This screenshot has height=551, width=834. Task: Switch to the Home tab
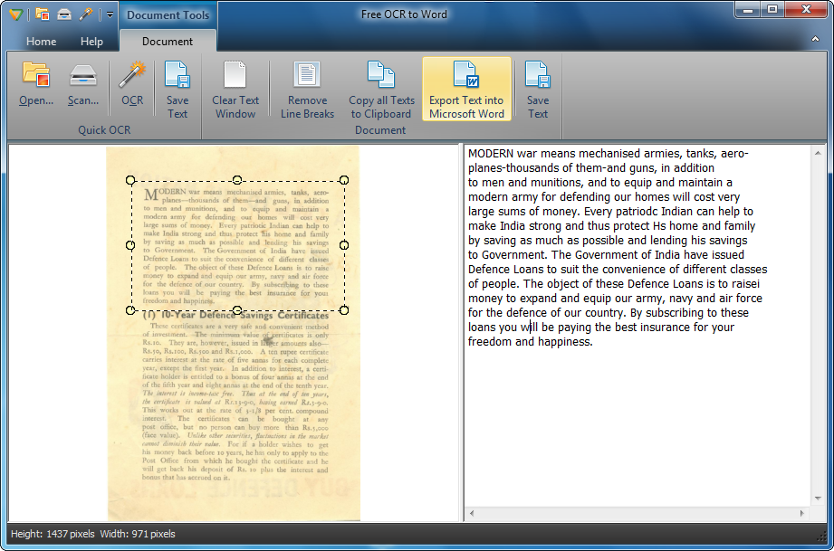(41, 42)
